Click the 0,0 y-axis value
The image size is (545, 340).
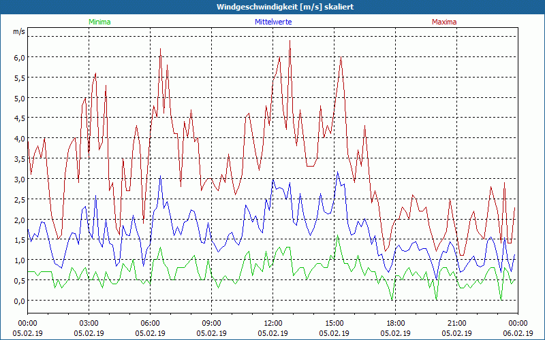[x=20, y=301]
